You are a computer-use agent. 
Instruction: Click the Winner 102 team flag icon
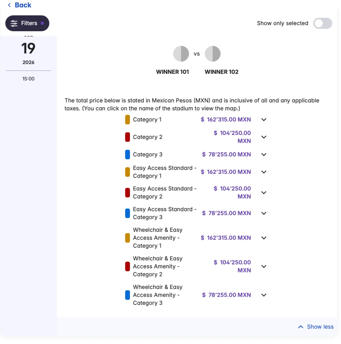click(x=212, y=54)
